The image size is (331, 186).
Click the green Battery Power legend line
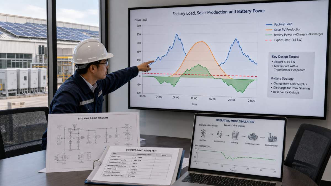click(269, 35)
